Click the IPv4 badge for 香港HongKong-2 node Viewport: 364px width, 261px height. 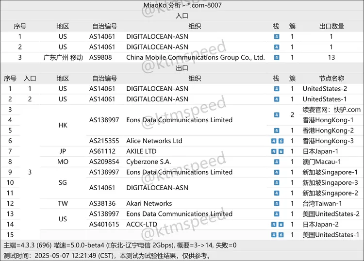coord(277,130)
